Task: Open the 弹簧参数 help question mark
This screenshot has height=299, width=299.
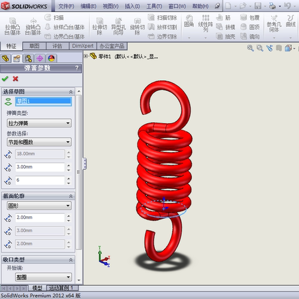Action: pos(77,68)
